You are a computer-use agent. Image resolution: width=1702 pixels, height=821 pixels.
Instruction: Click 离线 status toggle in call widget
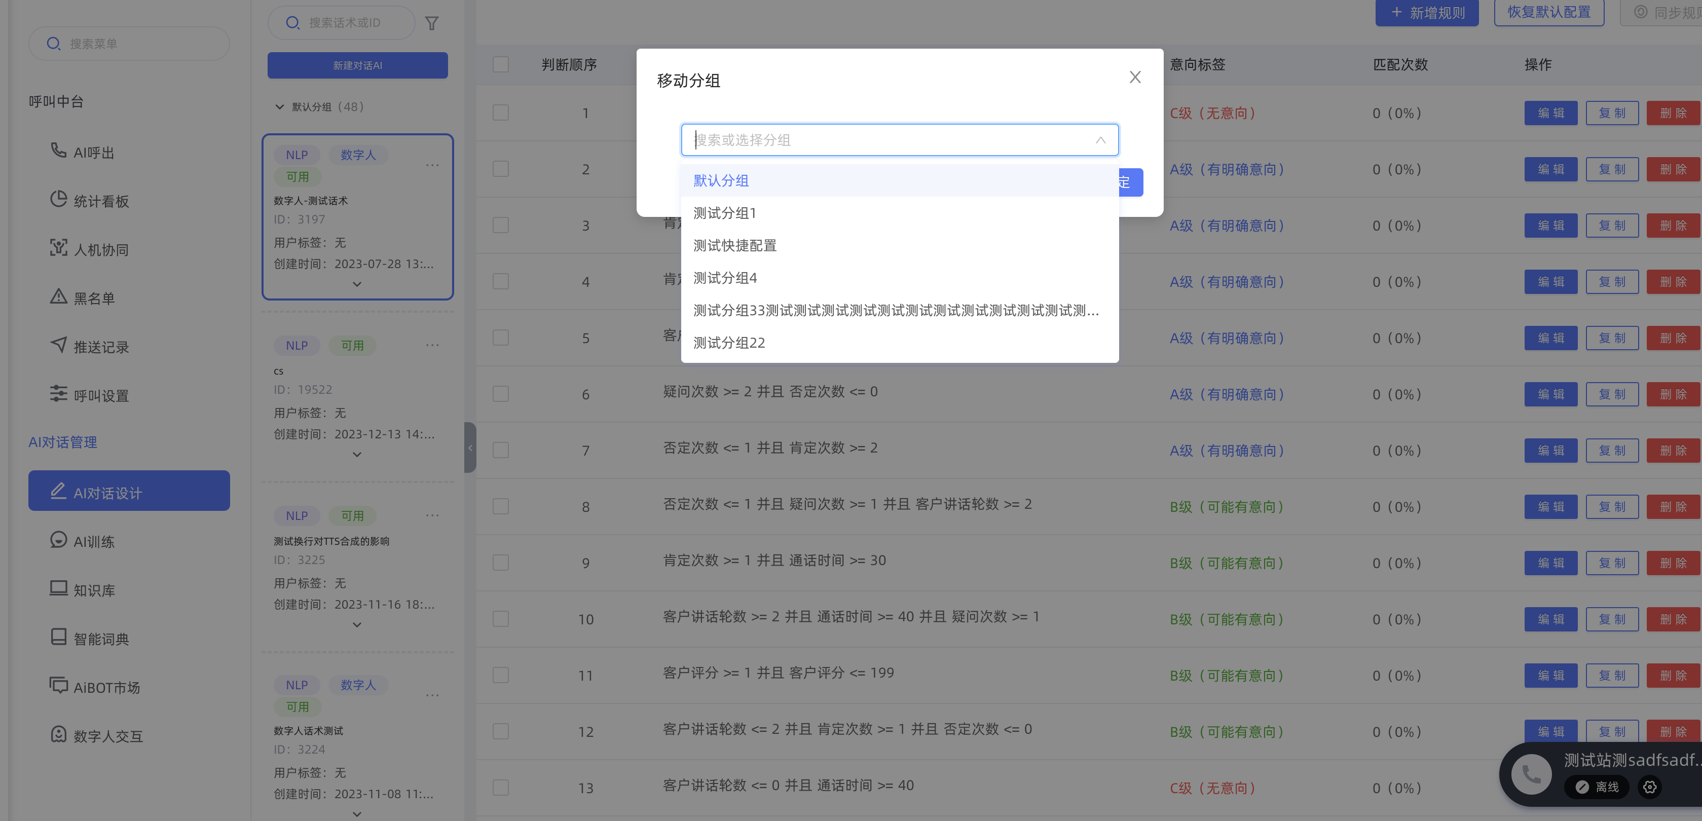(x=1598, y=787)
